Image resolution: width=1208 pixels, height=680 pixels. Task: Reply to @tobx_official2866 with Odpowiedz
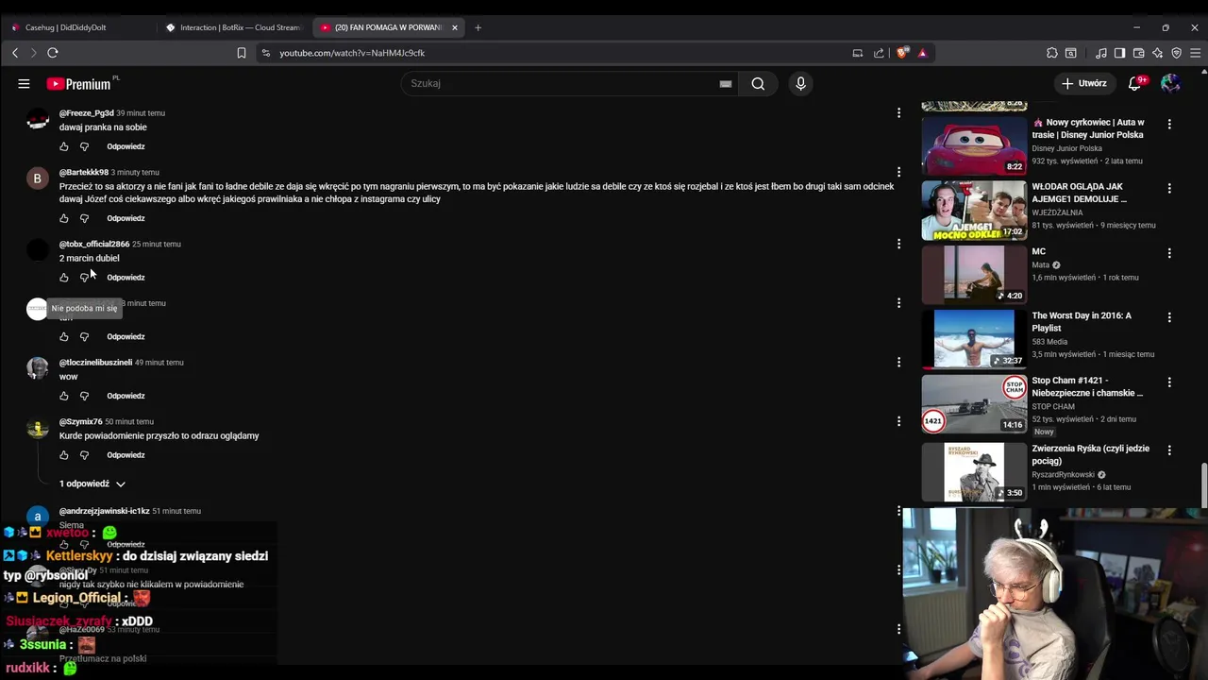coord(126,278)
